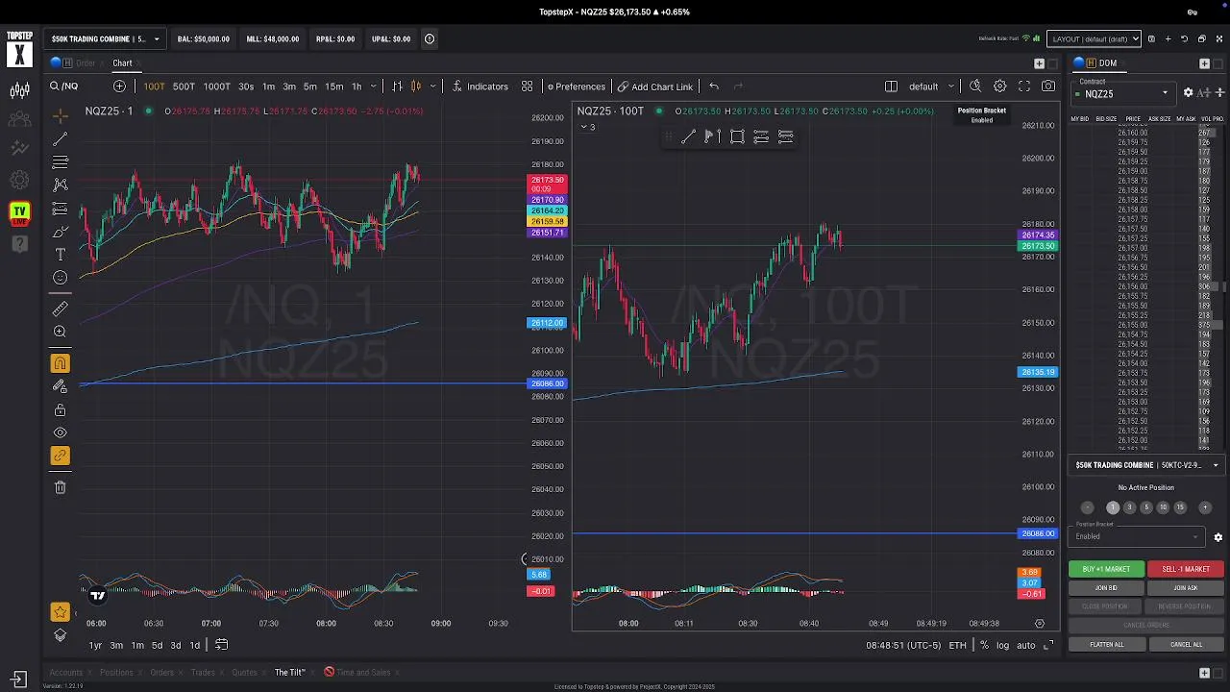Set order quantity to 15
The image size is (1230, 692).
point(1180,507)
